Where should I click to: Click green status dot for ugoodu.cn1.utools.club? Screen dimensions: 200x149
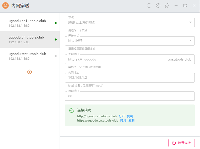pos(56,23)
